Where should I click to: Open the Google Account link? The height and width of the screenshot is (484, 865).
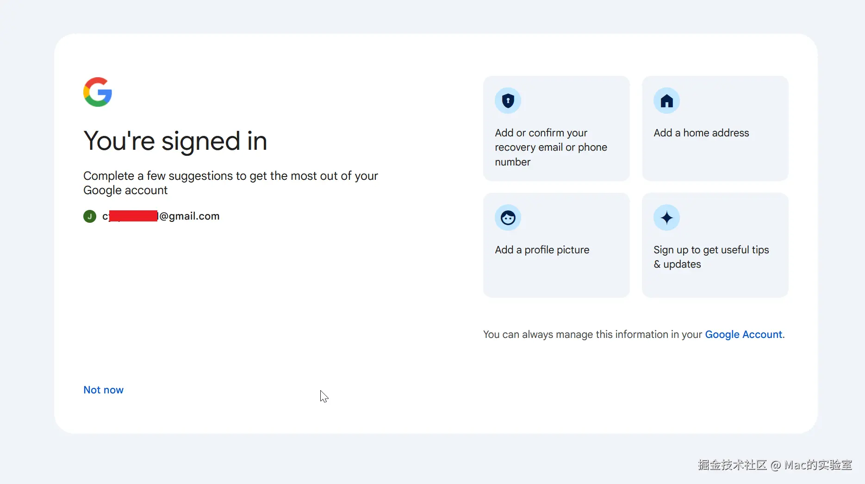[743, 335]
